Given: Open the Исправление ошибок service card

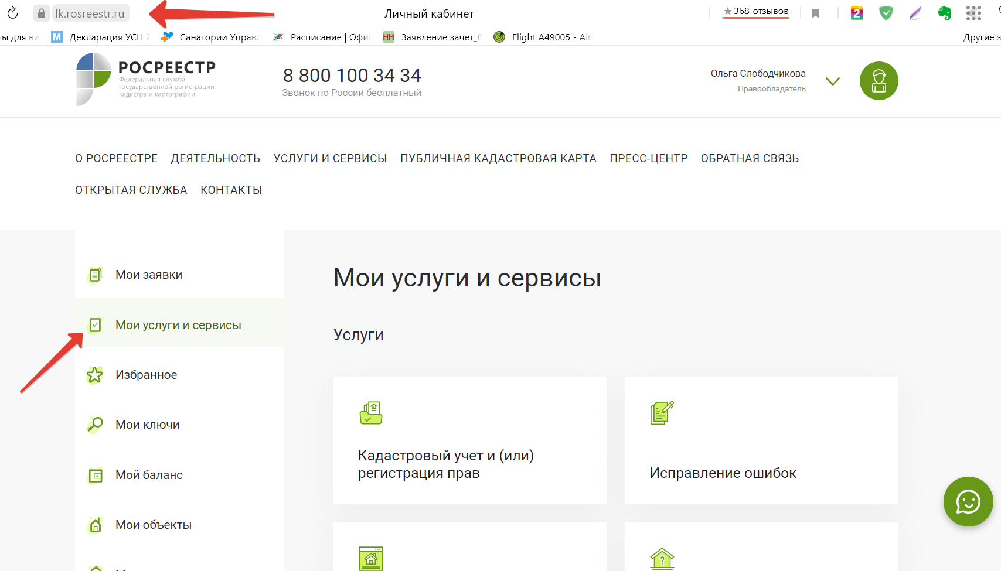Looking at the screenshot, I should pyautogui.click(x=761, y=440).
